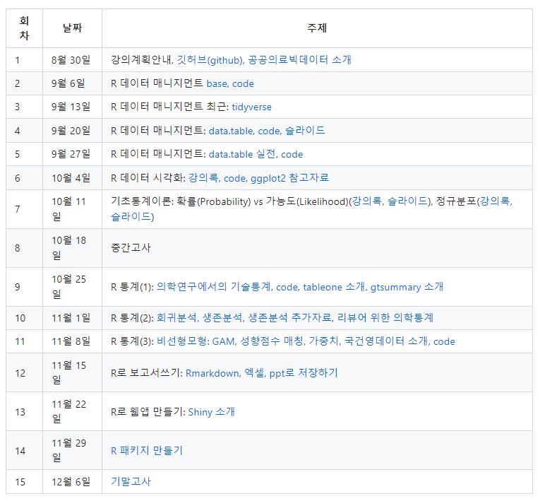Open the ppt로 저장하기 link
This screenshot has width=540, height=501.
[x=304, y=373]
